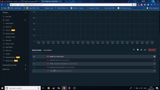This screenshot has width=160, height=90.
Task: Open the Donation Ticker widget
Action: [x=10, y=37]
